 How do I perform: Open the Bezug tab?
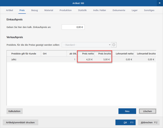(34, 10)
